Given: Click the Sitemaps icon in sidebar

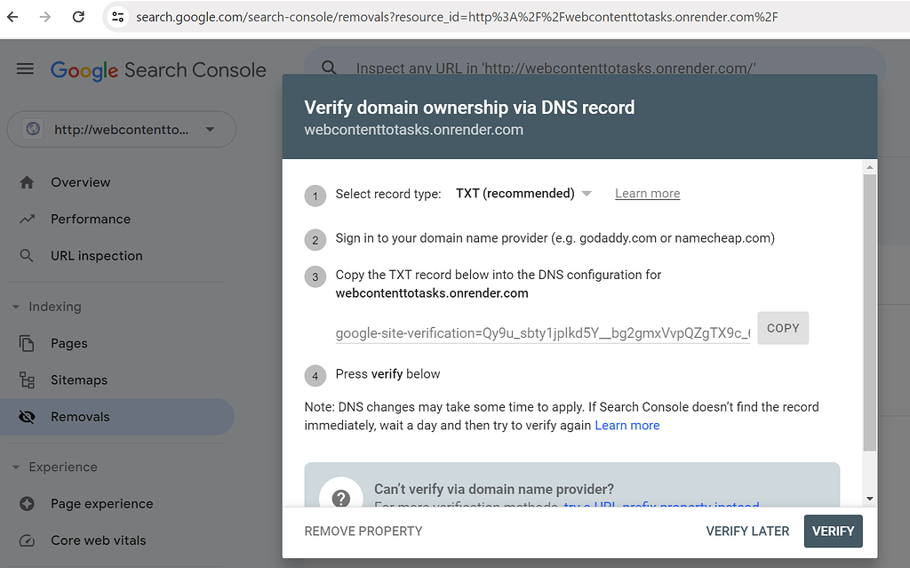Looking at the screenshot, I should 27,380.
